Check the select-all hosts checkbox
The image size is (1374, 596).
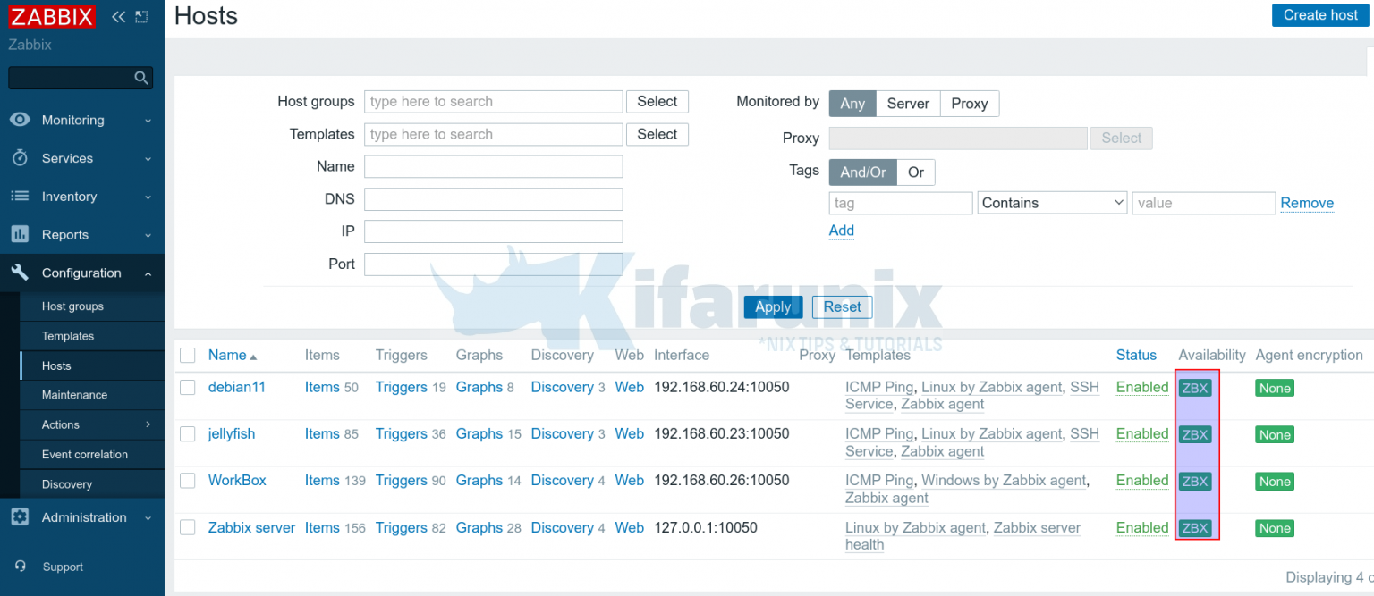coord(187,355)
